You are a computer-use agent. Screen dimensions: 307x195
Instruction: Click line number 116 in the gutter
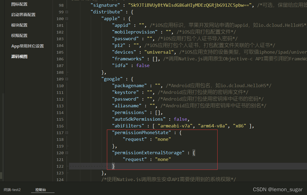pyautogui.click(x=60, y=126)
